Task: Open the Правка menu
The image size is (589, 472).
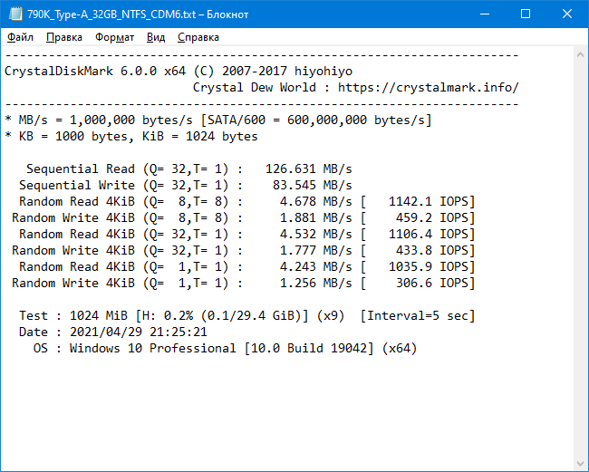Action: [64, 37]
